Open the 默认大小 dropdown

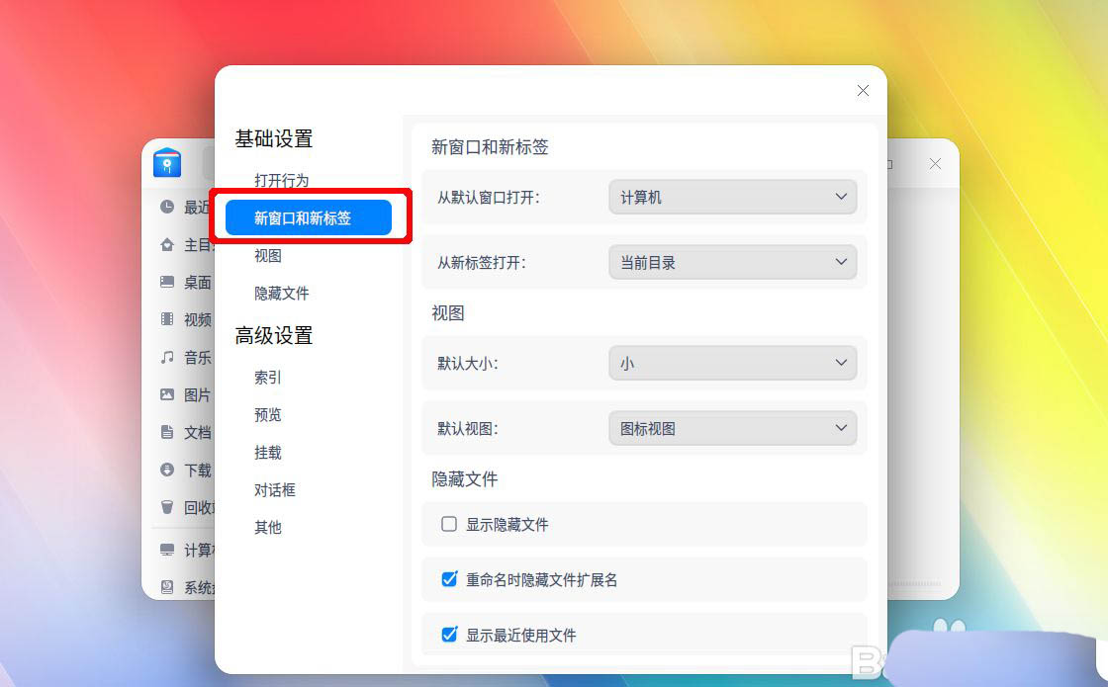point(732,364)
